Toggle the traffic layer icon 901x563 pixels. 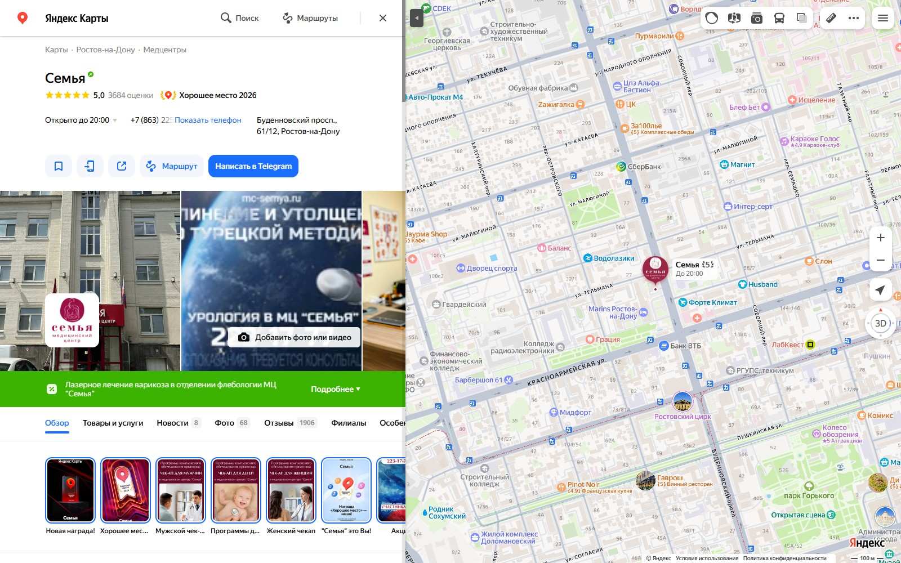[712, 18]
